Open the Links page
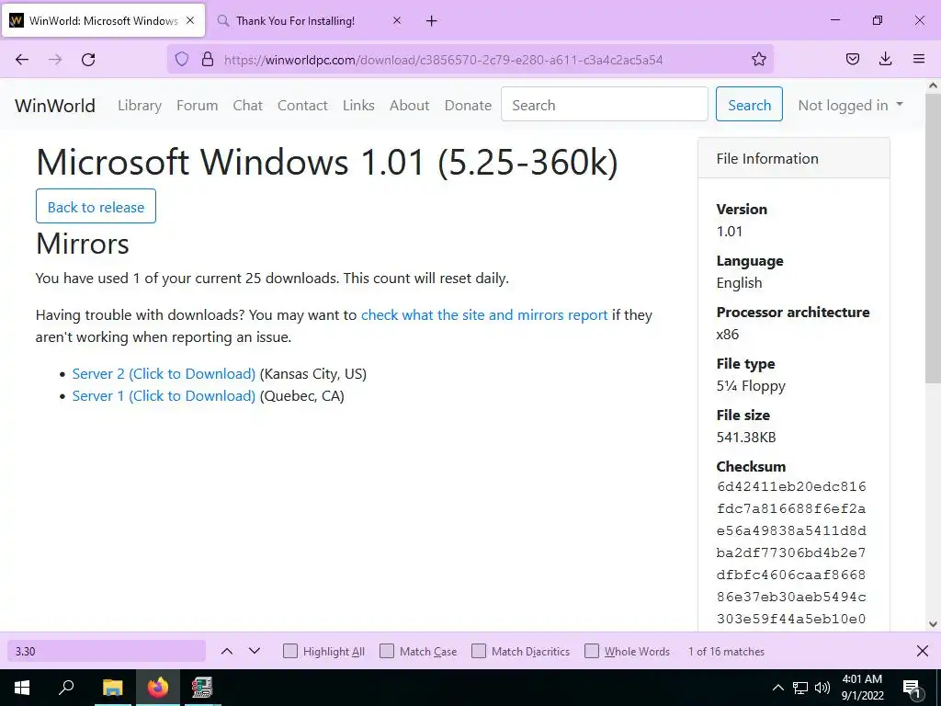Image resolution: width=941 pixels, height=706 pixels. pos(358,105)
